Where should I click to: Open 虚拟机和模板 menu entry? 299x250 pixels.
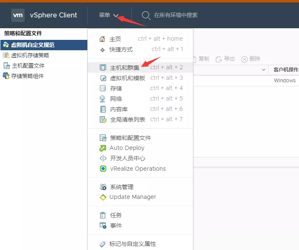coord(127,78)
